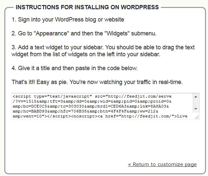Place cursor on the script type first line
Screen dimensions: 208x176
pos(92,96)
